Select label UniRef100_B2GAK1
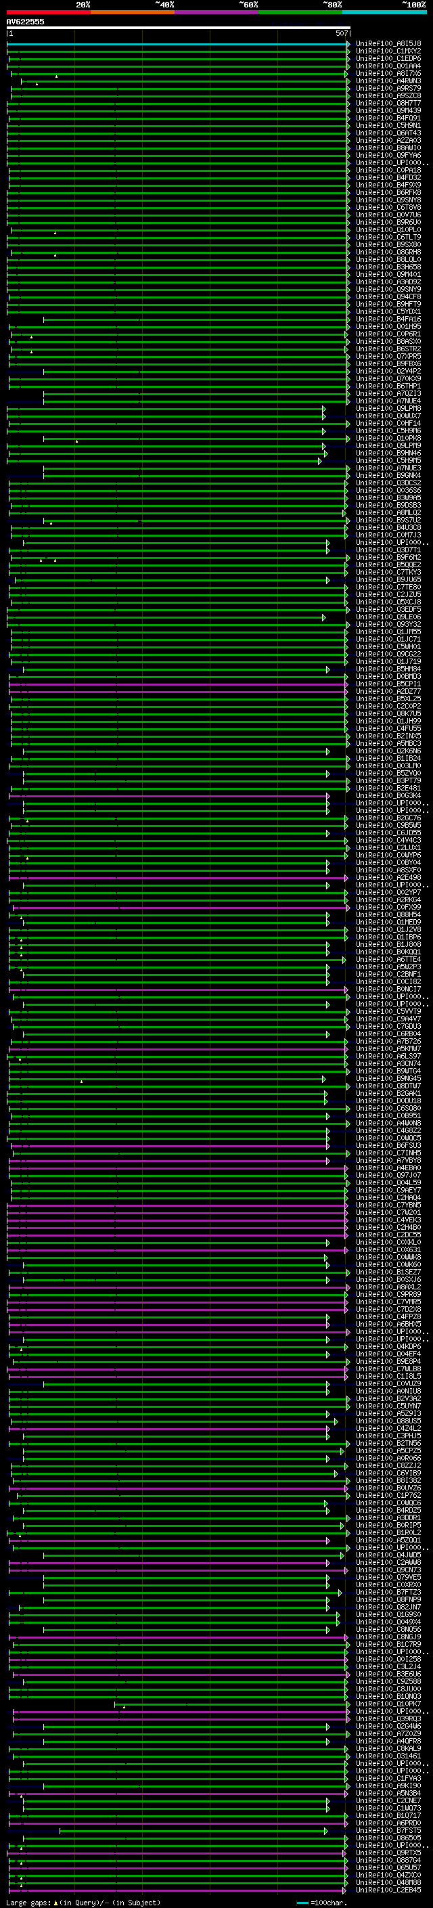The width and height of the screenshot is (433, 1908). pyautogui.click(x=388, y=1094)
